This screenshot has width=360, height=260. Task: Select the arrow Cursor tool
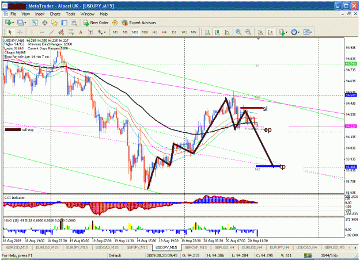(x=10, y=32)
